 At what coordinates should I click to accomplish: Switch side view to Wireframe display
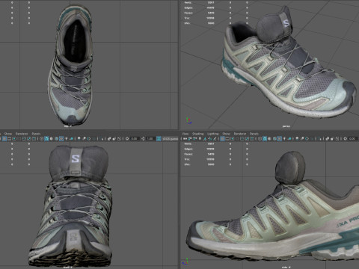click(x=260, y=139)
